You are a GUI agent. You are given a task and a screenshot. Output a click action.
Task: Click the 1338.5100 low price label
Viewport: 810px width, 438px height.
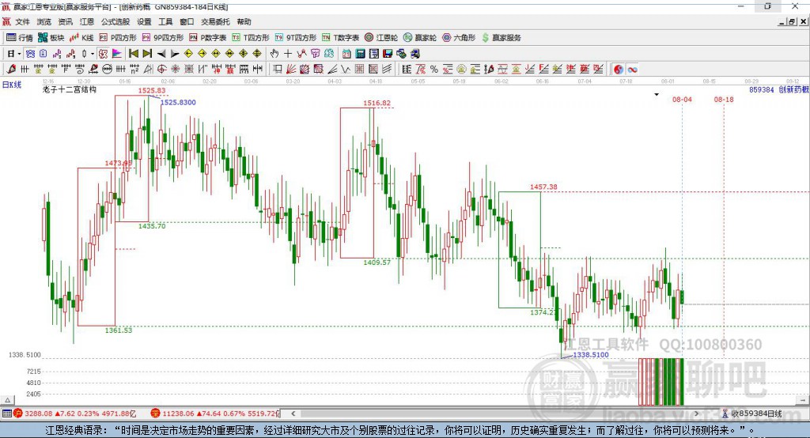click(591, 355)
